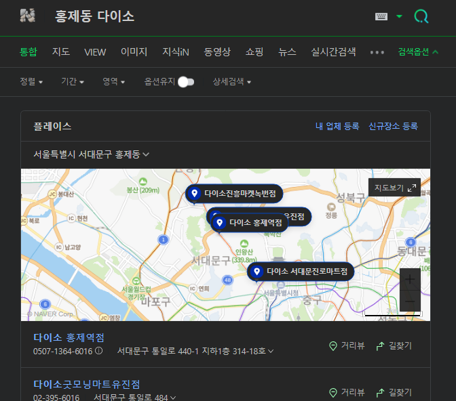Click the Naver logo icon

28,16
